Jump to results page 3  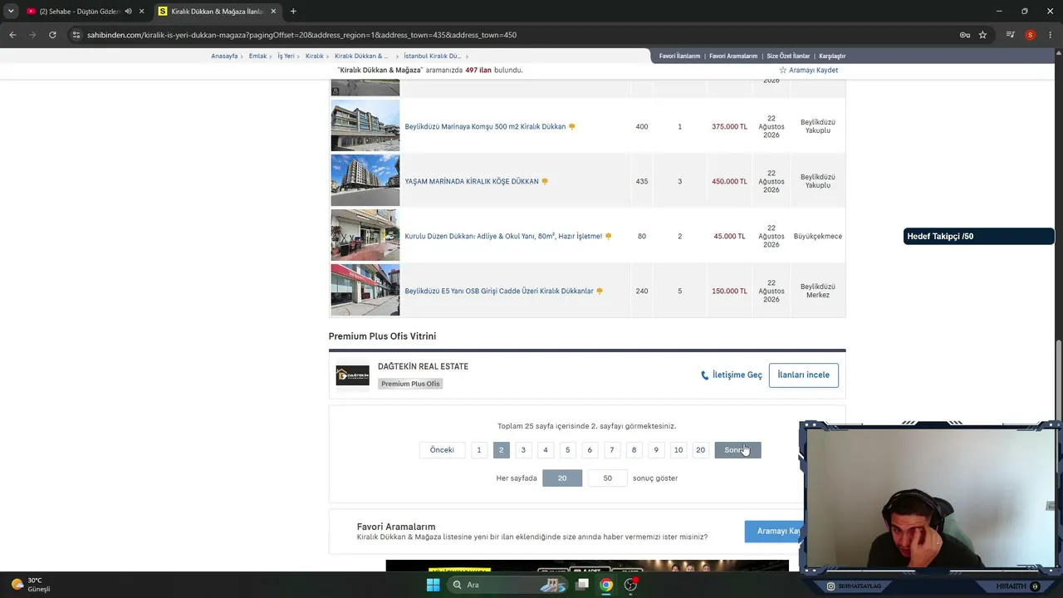pos(523,450)
